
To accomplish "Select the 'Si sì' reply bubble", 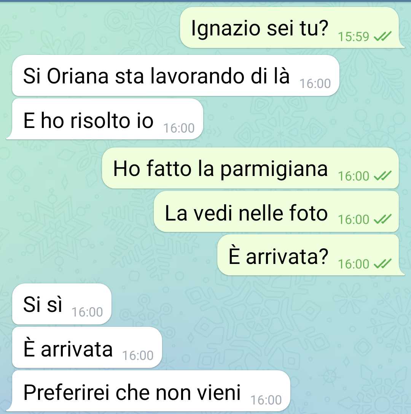I will click(62, 304).
